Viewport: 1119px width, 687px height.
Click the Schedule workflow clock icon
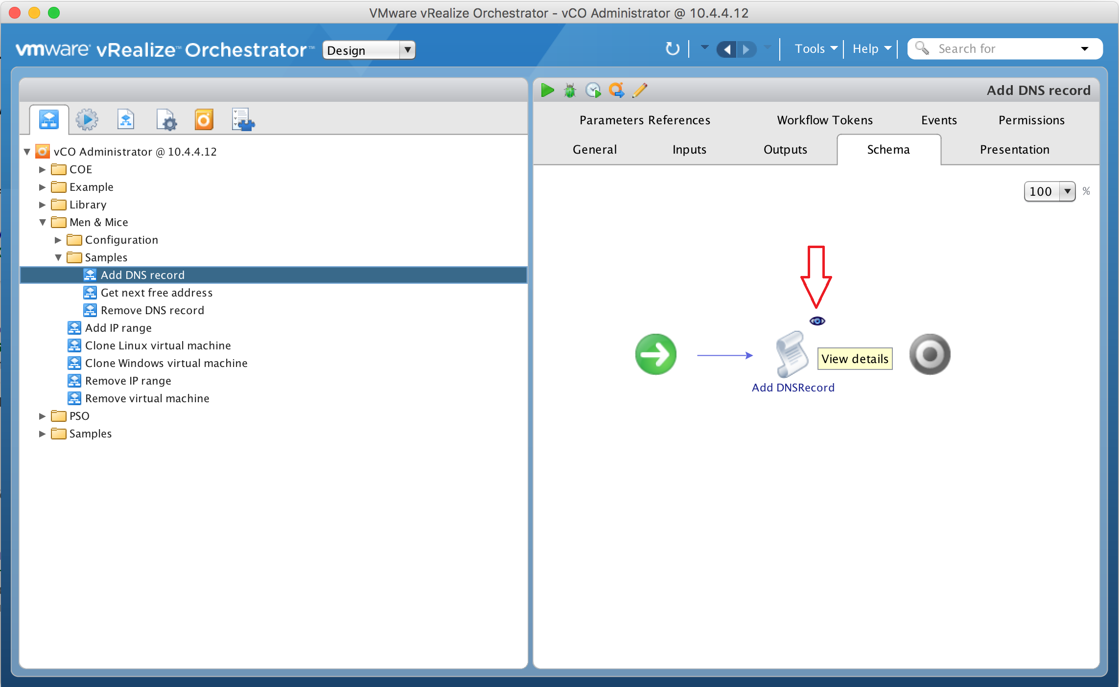(x=593, y=91)
